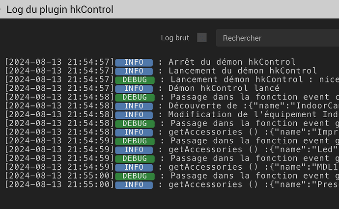Click INFO badge on getAccessories 'Pres' line
Viewport: 339px width, 209px height.
[134, 185]
